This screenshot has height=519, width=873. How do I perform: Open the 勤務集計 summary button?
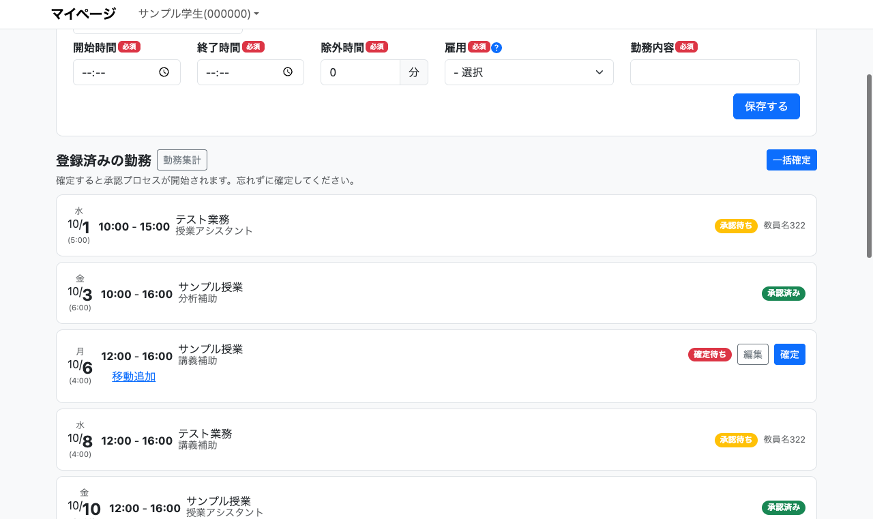[182, 160]
